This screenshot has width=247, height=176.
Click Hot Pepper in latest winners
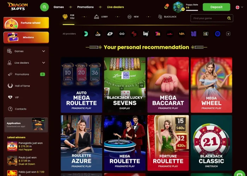coord(25,150)
